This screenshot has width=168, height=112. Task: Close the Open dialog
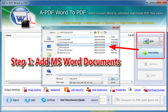(116, 27)
